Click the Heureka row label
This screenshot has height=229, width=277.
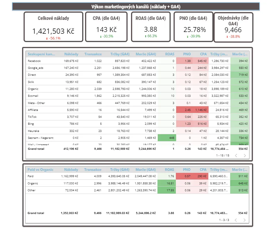(x=34, y=131)
